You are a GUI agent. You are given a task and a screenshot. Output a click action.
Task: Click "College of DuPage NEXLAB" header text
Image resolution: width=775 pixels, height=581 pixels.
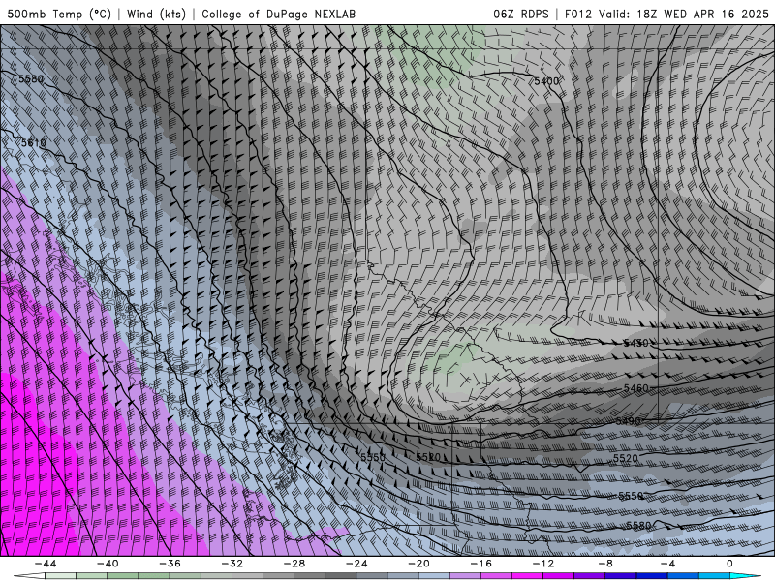pos(278,14)
